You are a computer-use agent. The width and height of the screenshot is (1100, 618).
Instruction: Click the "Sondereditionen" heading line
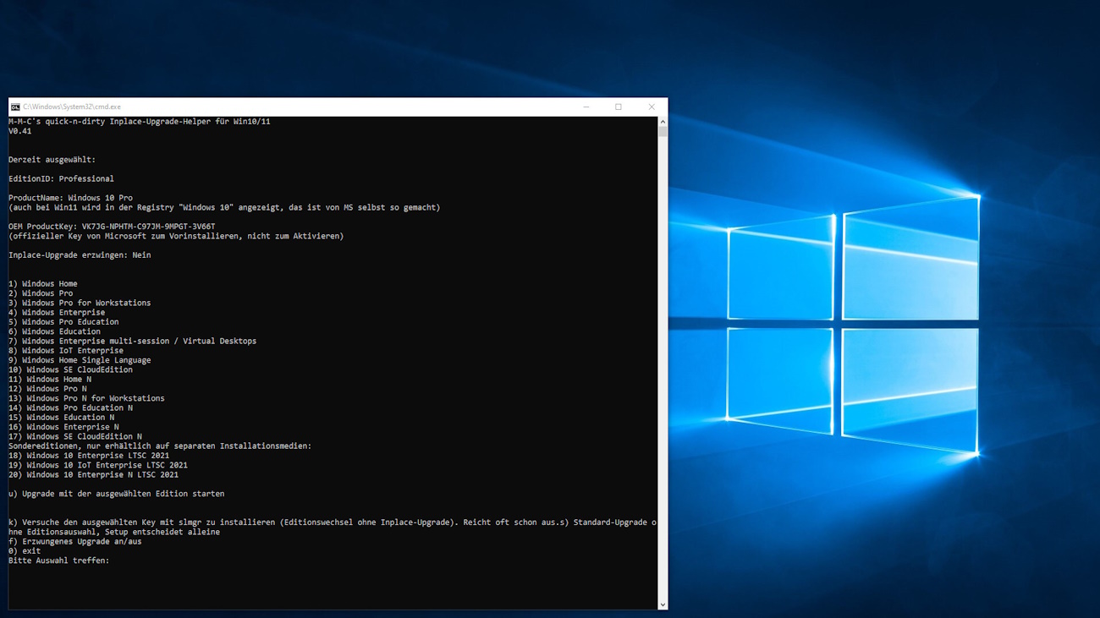tap(160, 446)
